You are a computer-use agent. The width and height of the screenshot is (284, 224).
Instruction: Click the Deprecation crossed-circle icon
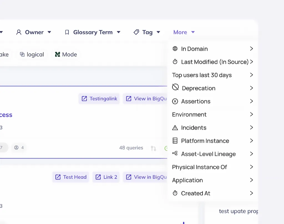(175, 87)
